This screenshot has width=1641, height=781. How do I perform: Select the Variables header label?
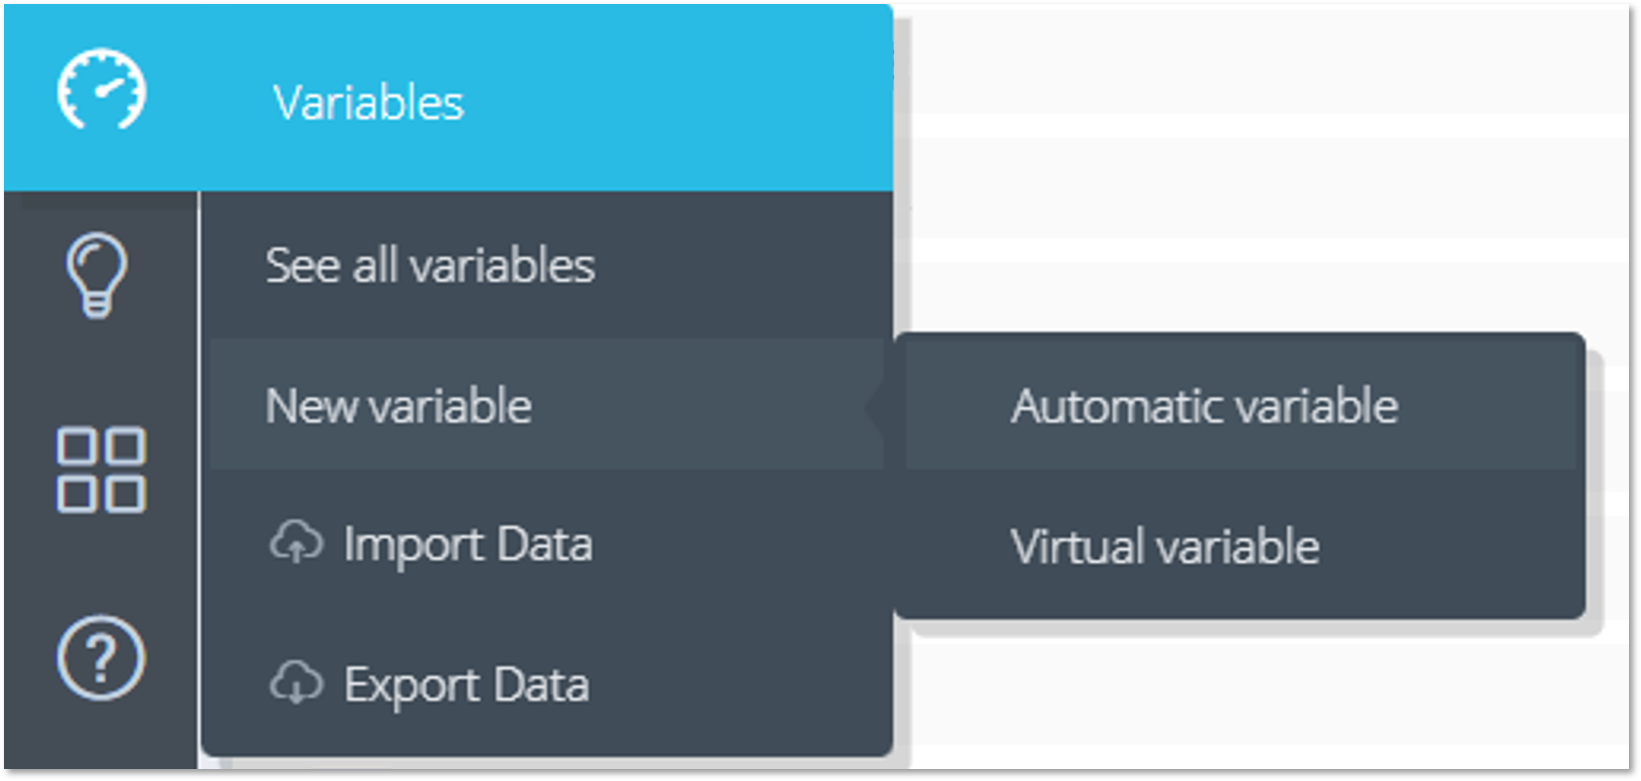click(368, 102)
